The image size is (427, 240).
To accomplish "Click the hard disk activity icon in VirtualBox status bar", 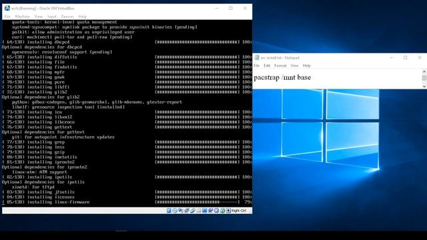I will (169, 211).
